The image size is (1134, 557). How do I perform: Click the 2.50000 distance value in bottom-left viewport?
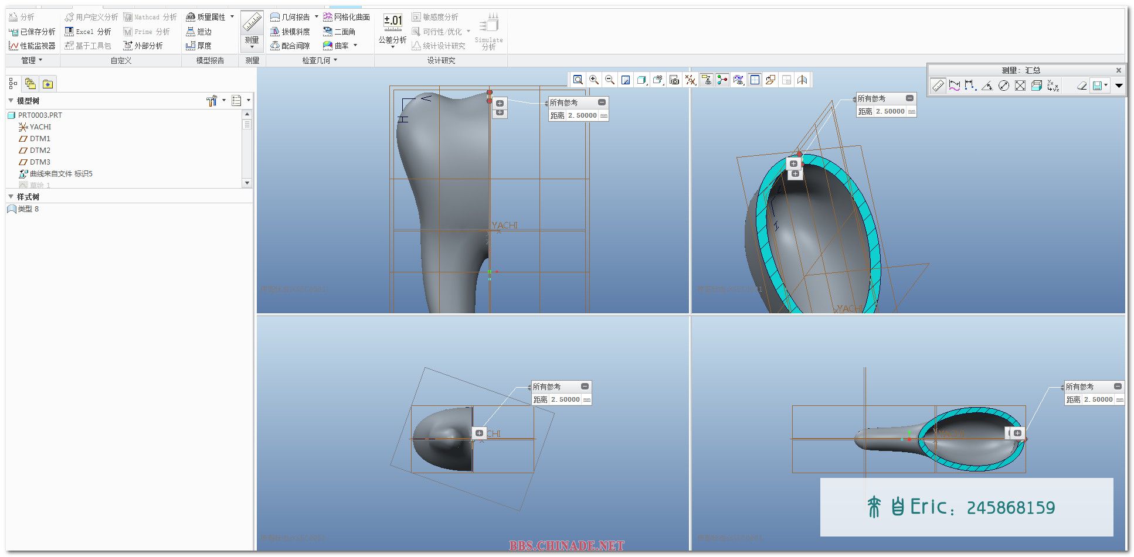click(565, 399)
